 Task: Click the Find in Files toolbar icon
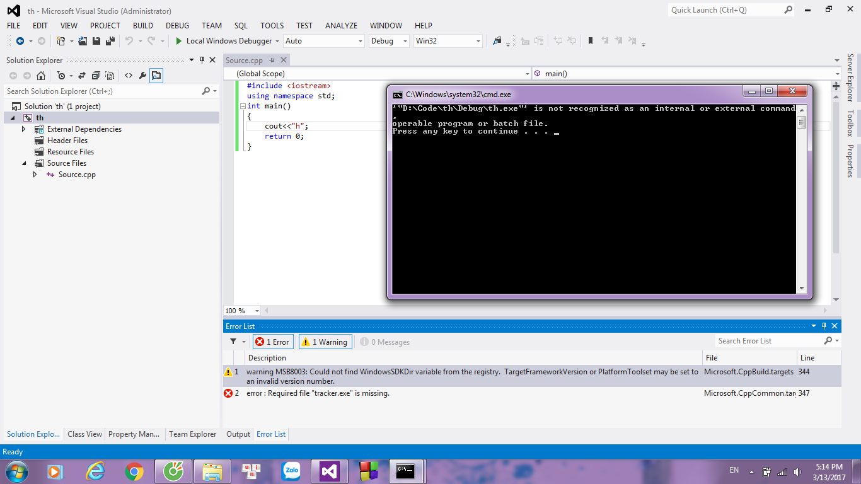point(497,41)
